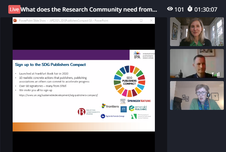The image size is (226, 152).
Task: Click the PowerPoint app icon in title bar
Action: 15,21
